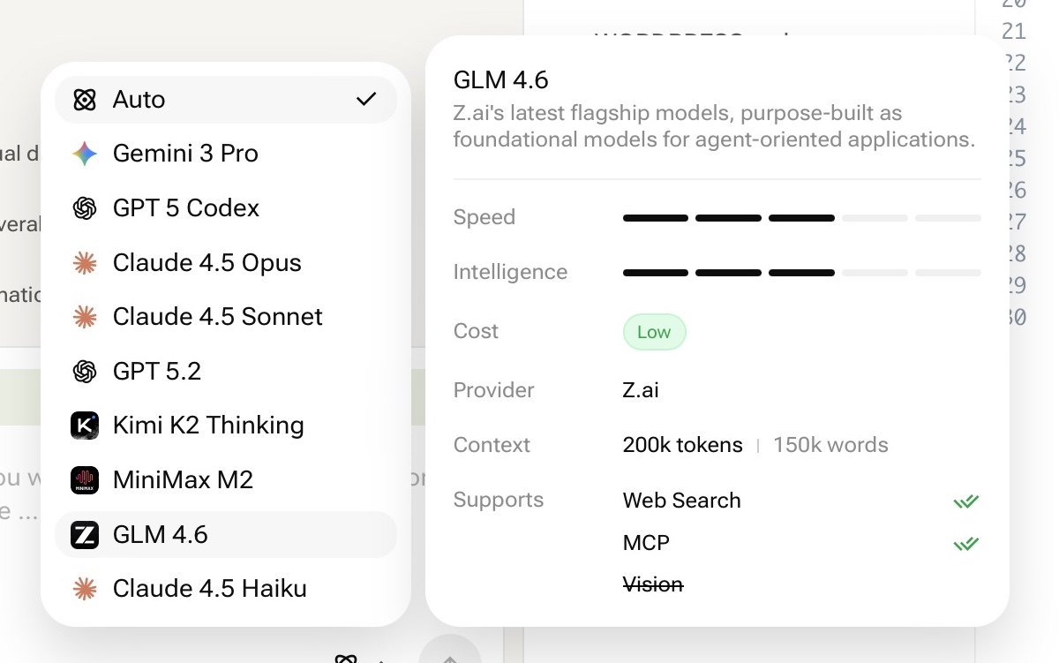1059x663 pixels.
Task: Click the MCP support label
Action: pyautogui.click(x=646, y=543)
